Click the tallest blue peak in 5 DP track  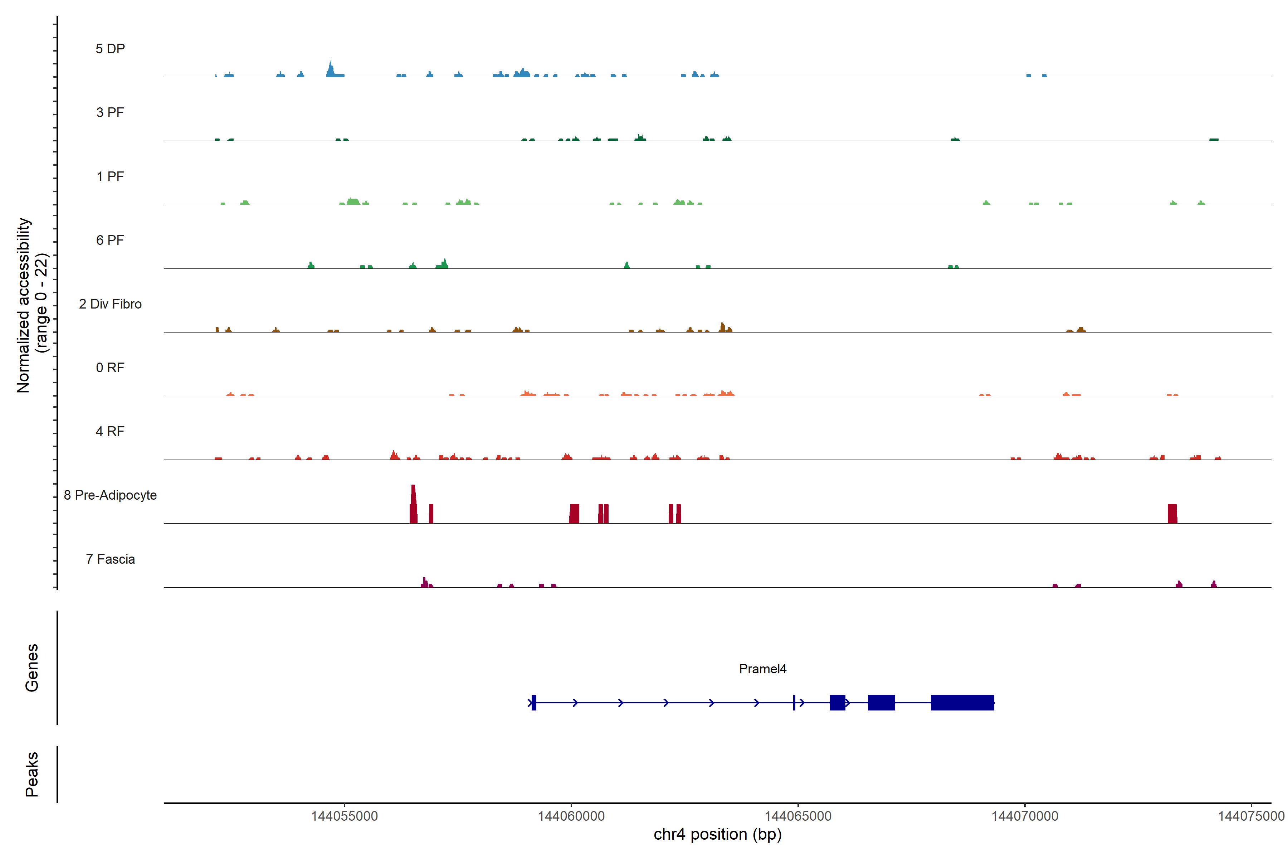click(330, 68)
